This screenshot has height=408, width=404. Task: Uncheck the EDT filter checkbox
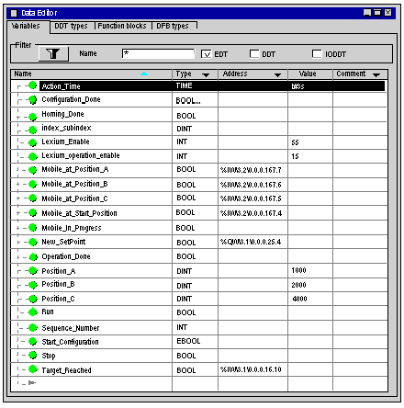coord(207,54)
